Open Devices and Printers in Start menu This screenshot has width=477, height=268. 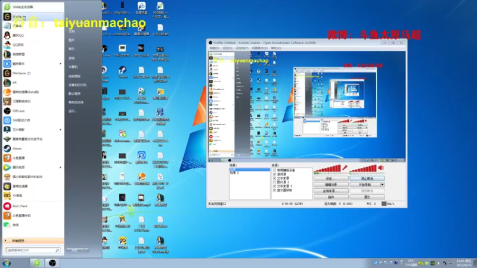click(x=78, y=85)
